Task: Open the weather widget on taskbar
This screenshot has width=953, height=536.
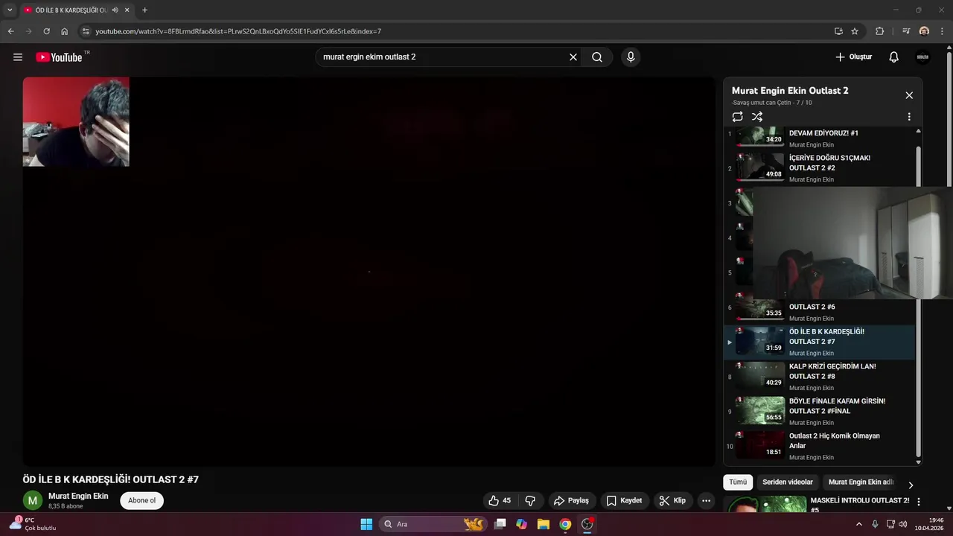Action: click(x=33, y=524)
